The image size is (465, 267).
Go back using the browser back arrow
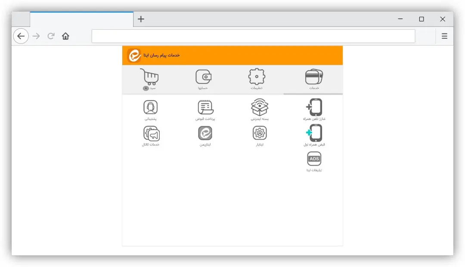coord(21,36)
